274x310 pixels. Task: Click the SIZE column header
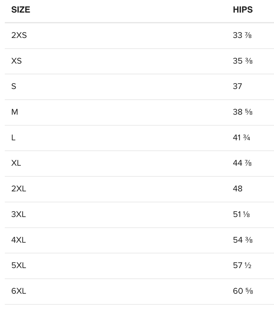click(x=21, y=10)
